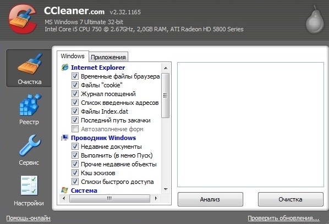Uncheck Временные файлы браузера checkbox

[x=75, y=76]
